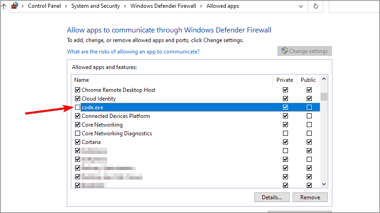
Task: Check Core Networking Diagnostics name checkbox
Action: [x=78, y=133]
